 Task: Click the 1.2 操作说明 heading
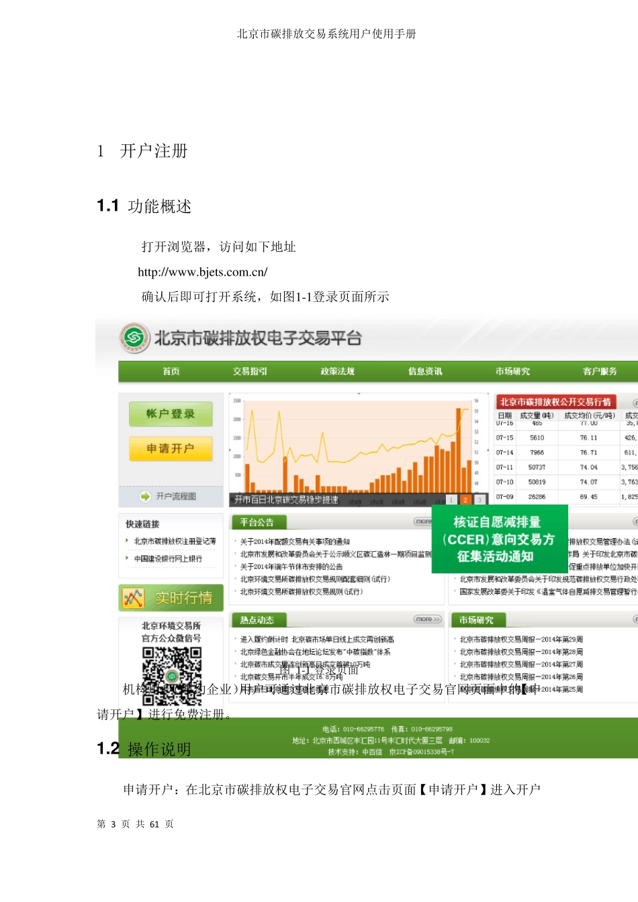[x=144, y=749]
